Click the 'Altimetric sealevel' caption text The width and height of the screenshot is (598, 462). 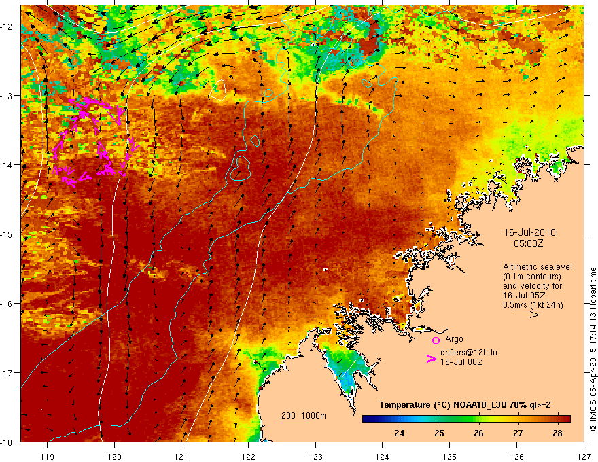[538, 267]
